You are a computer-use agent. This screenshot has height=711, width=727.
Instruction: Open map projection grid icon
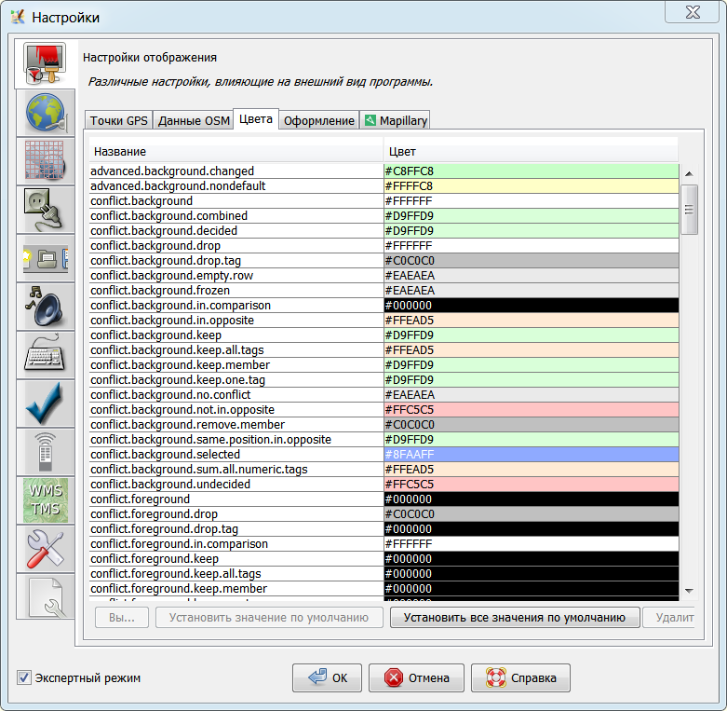[44, 161]
